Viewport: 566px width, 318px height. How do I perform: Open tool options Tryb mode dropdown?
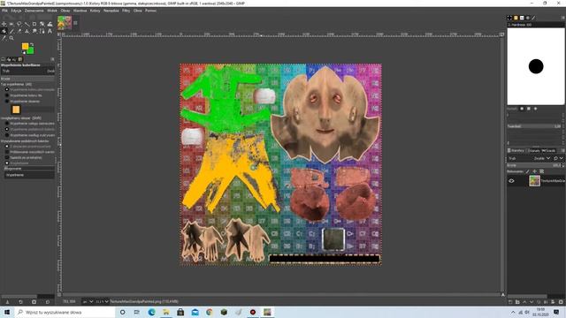[x=27, y=71]
